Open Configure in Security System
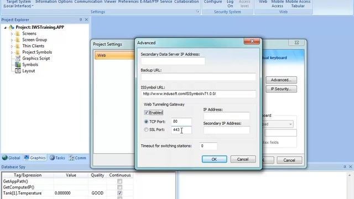 (x=213, y=2)
